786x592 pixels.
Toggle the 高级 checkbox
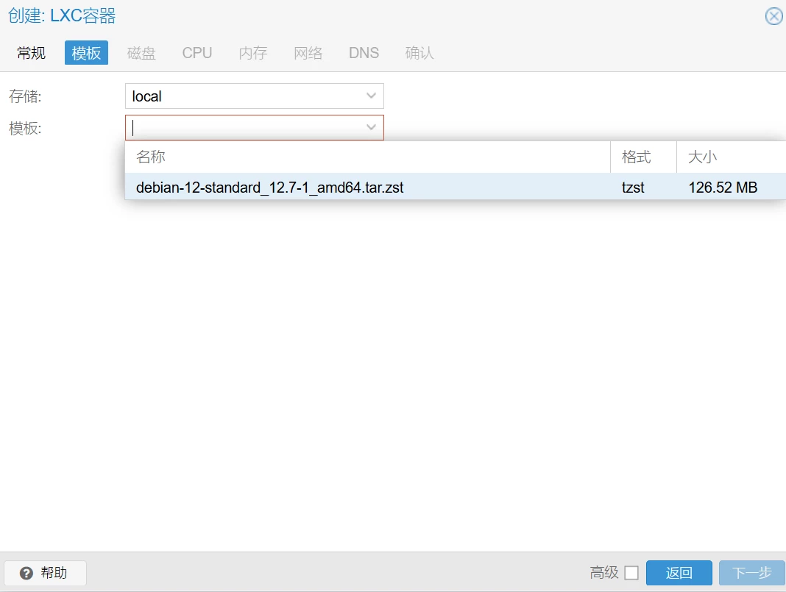click(631, 573)
